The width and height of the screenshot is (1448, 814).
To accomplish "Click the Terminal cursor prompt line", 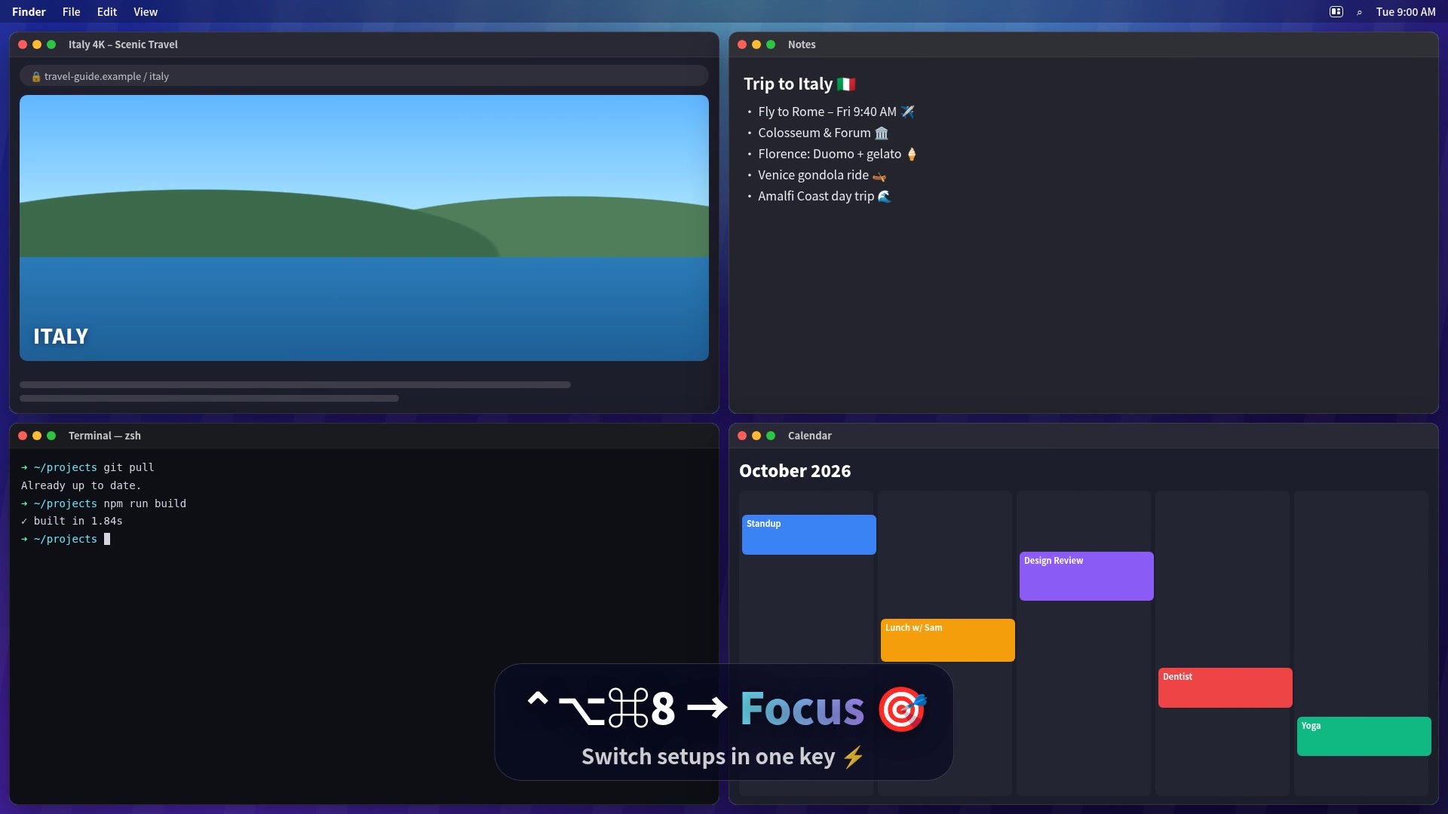I will click(66, 539).
